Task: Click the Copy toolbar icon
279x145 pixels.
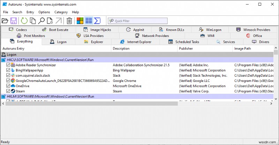Action: pos(33,21)
